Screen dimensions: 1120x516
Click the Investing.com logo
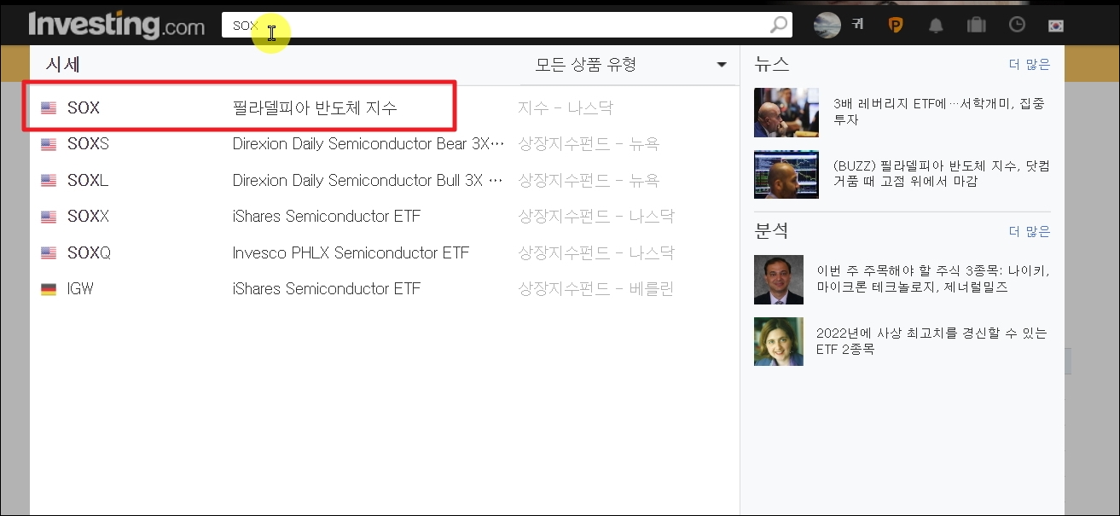tap(116, 25)
